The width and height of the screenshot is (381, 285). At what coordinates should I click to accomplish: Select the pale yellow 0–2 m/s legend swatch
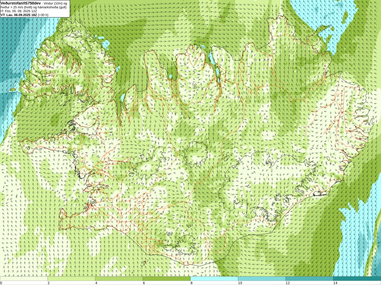click(x=24, y=279)
